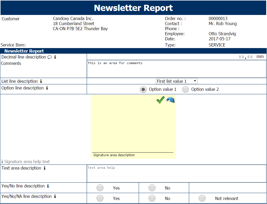Select Yes for Yes/No/NA line description
Screen dimensions: 267x204
click(x=100, y=198)
